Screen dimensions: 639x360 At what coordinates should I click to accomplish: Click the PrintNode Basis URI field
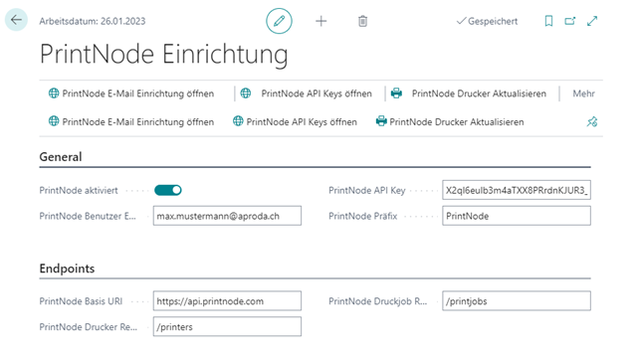point(227,301)
